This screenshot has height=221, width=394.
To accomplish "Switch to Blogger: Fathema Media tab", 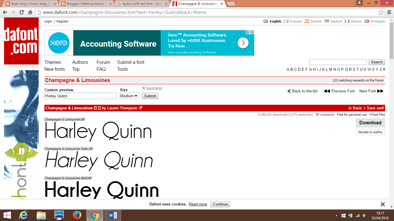I will coord(86,4).
